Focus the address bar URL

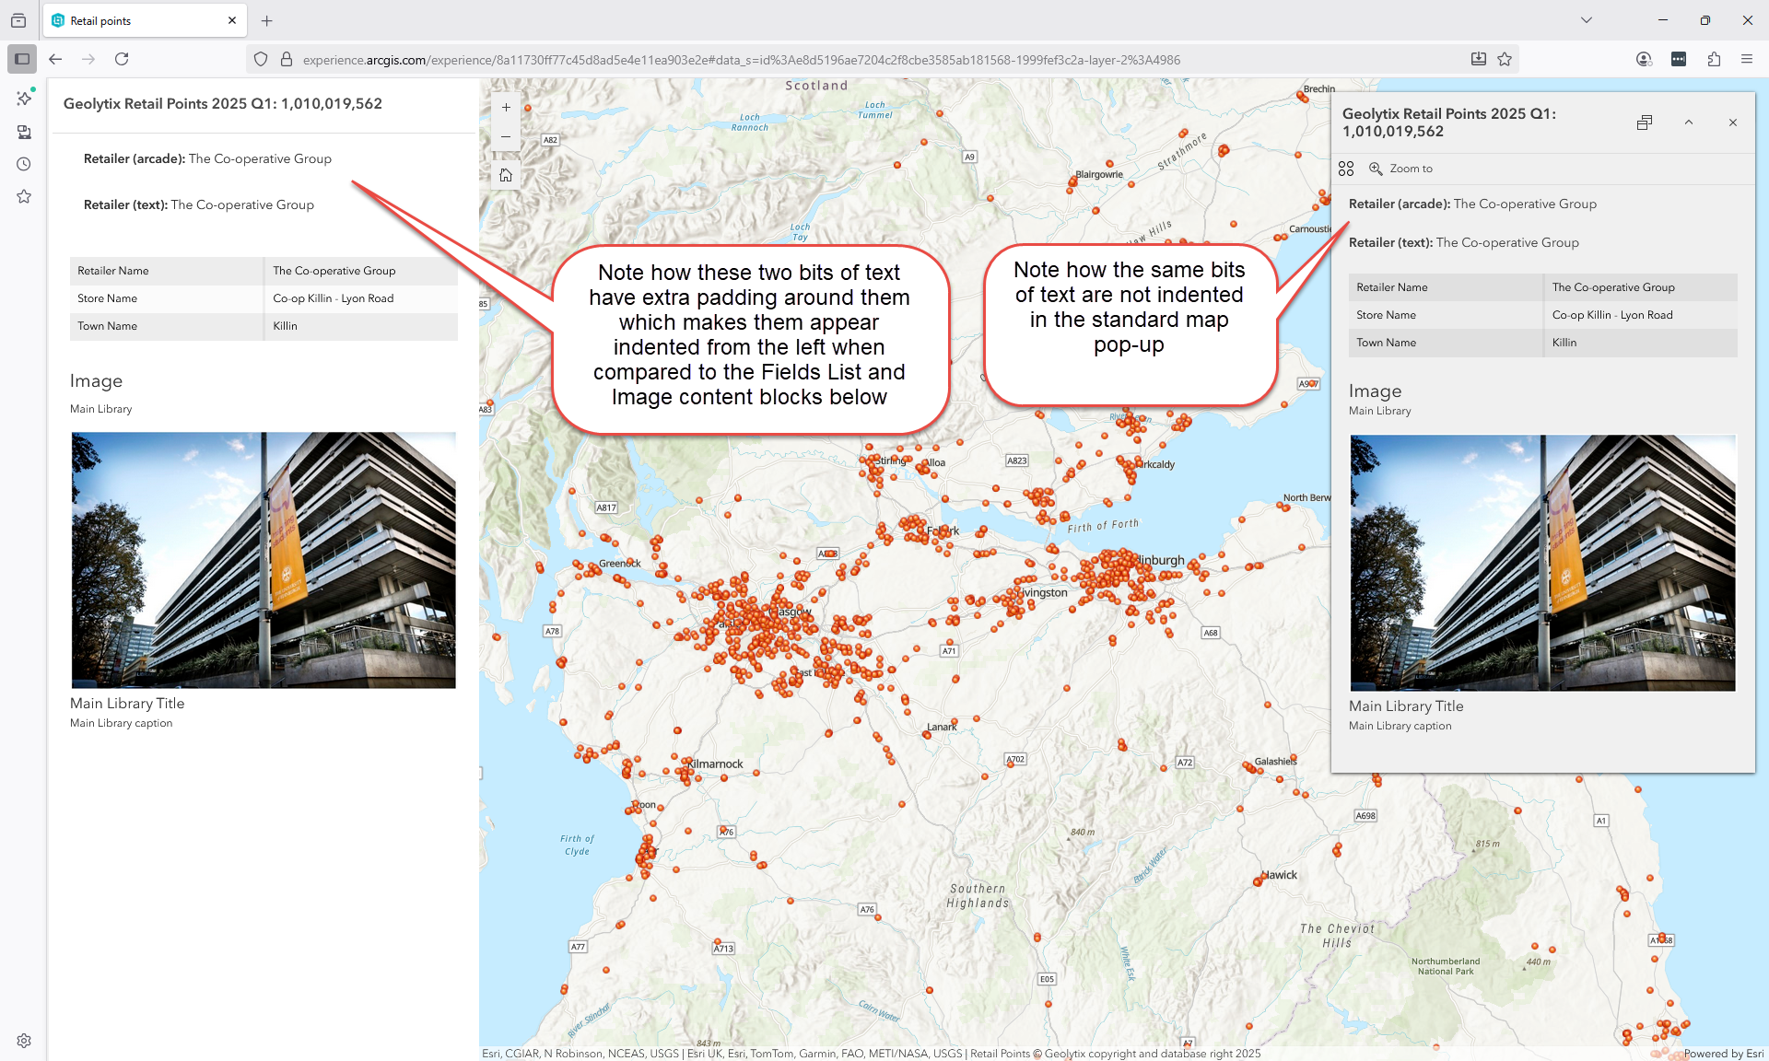742,60
